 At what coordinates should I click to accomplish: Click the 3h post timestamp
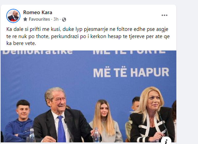(56, 19)
